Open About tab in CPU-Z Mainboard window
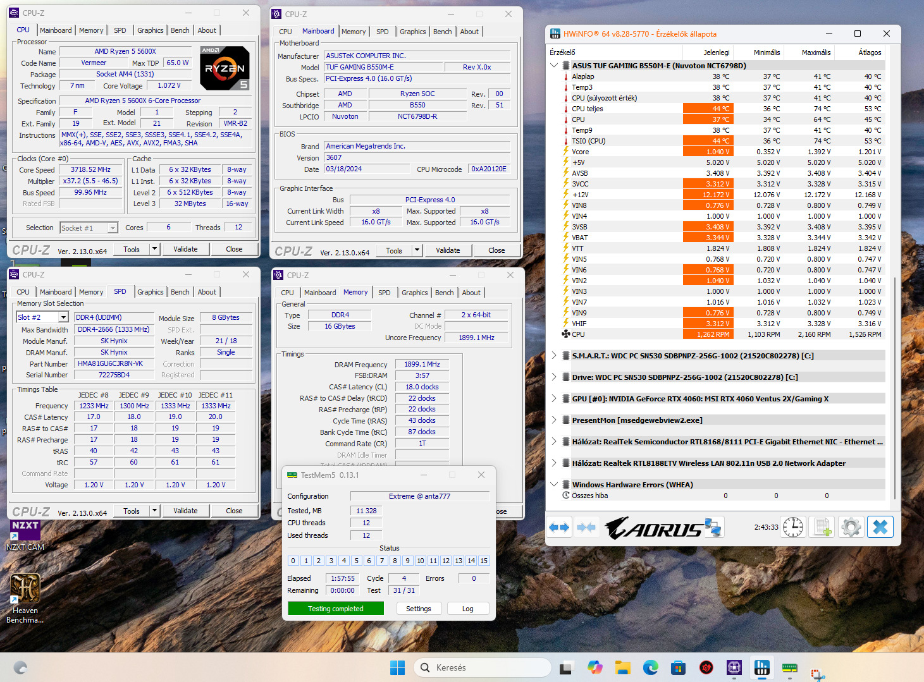This screenshot has height=682, width=924. point(469,32)
